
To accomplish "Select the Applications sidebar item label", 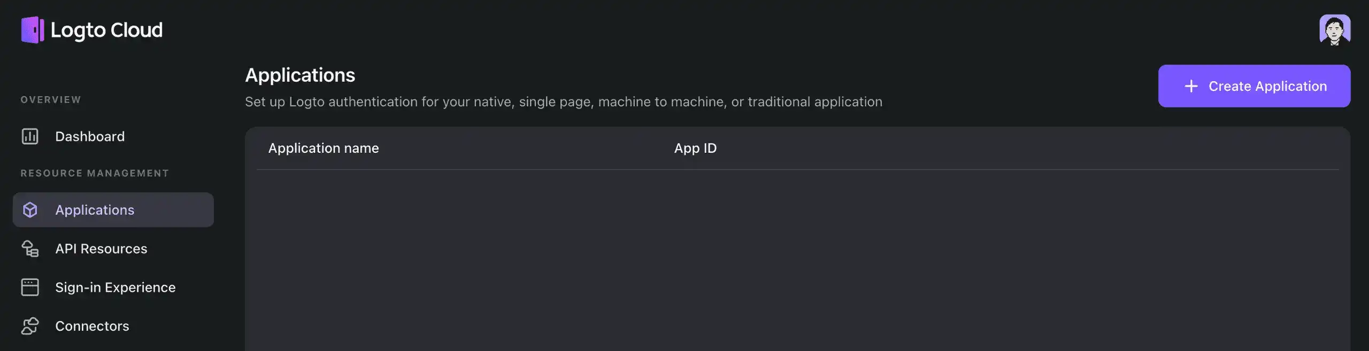I will click(95, 210).
